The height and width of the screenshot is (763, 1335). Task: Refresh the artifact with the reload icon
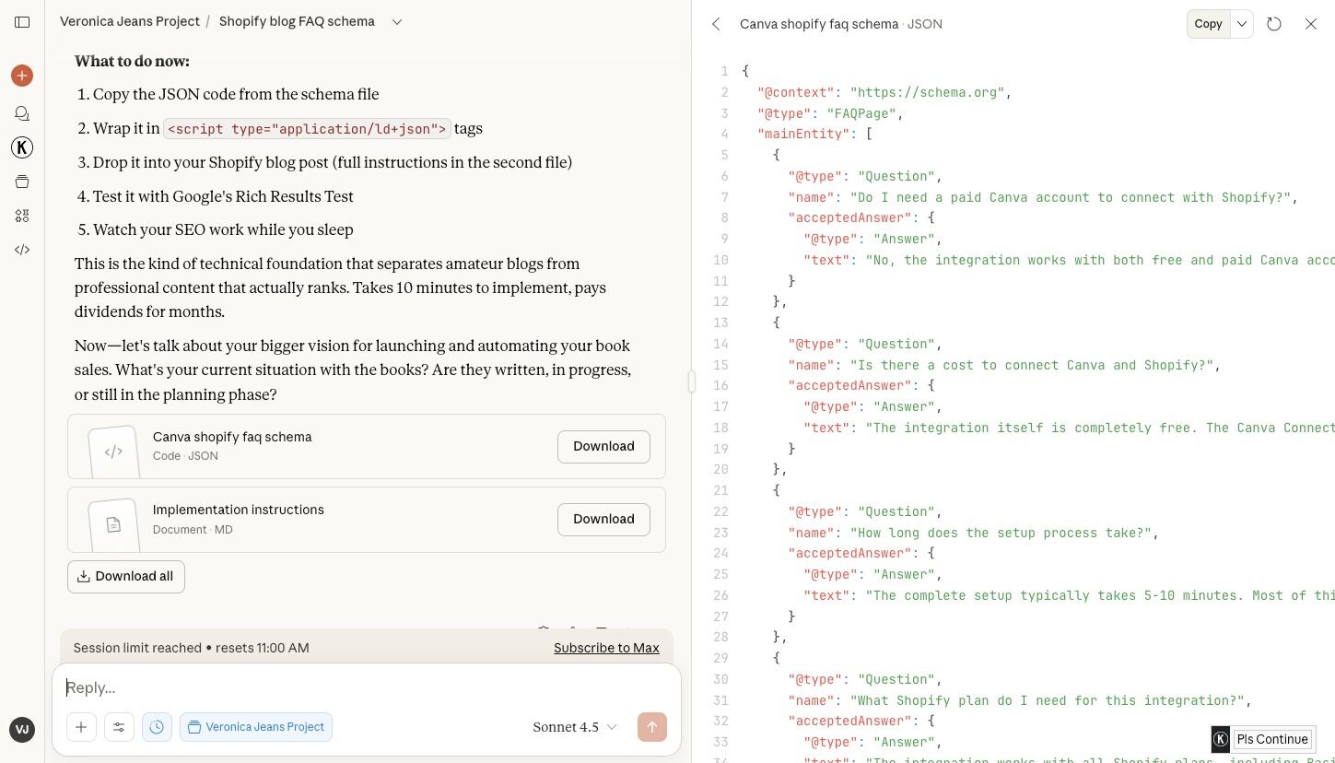[1274, 24]
